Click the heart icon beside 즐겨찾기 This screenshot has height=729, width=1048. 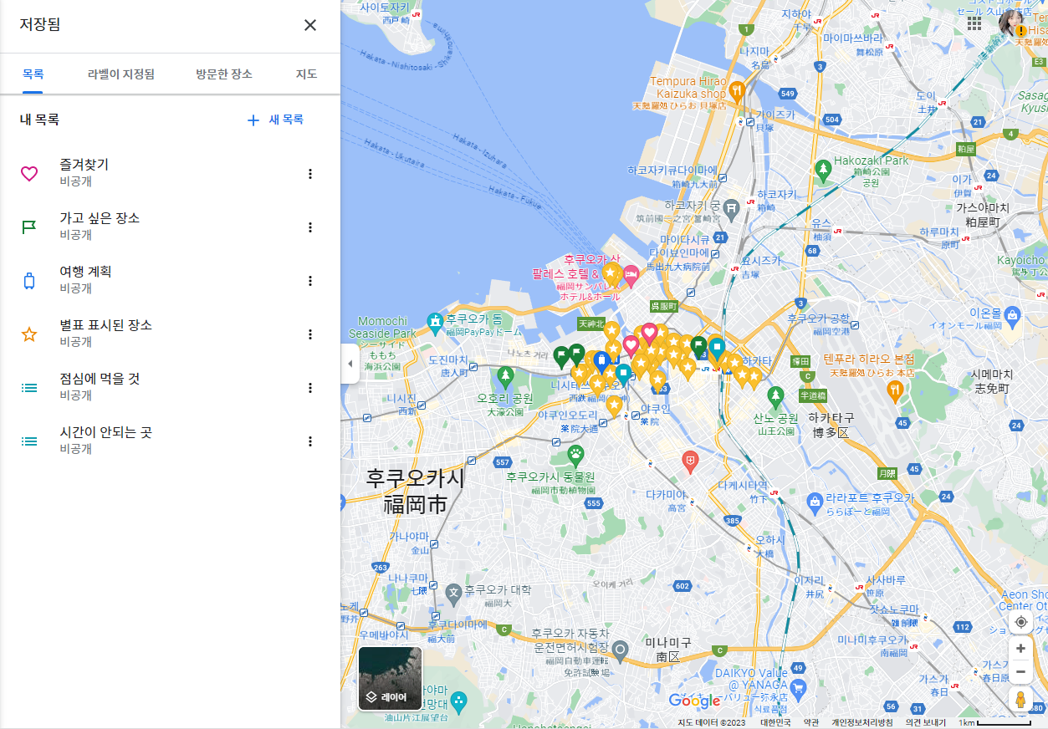coord(29,174)
